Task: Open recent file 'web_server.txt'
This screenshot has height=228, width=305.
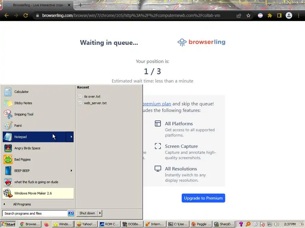Action: 95,103
